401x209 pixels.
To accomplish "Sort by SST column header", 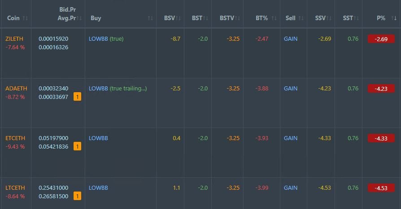I will (x=348, y=18).
